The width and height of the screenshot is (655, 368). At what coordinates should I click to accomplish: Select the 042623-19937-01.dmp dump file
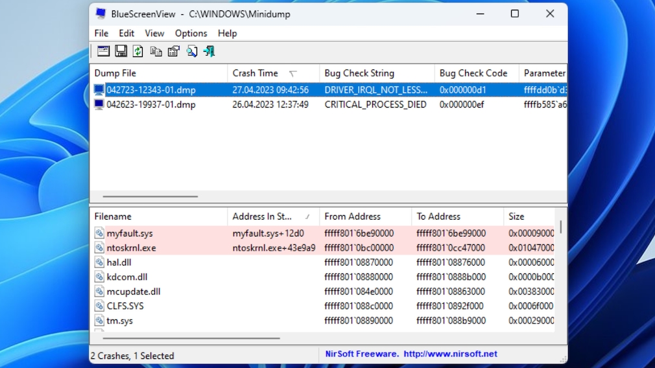[150, 104]
